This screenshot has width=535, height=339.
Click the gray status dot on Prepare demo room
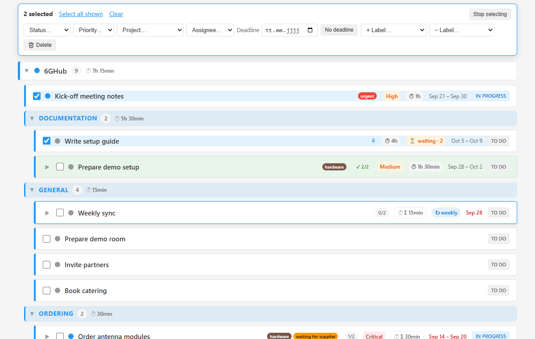coord(58,239)
